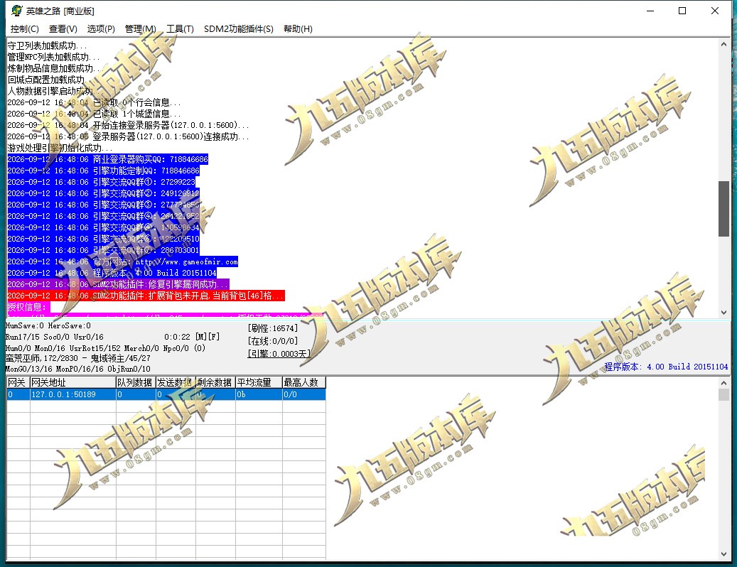Click the 网关地址 column header

(73, 382)
